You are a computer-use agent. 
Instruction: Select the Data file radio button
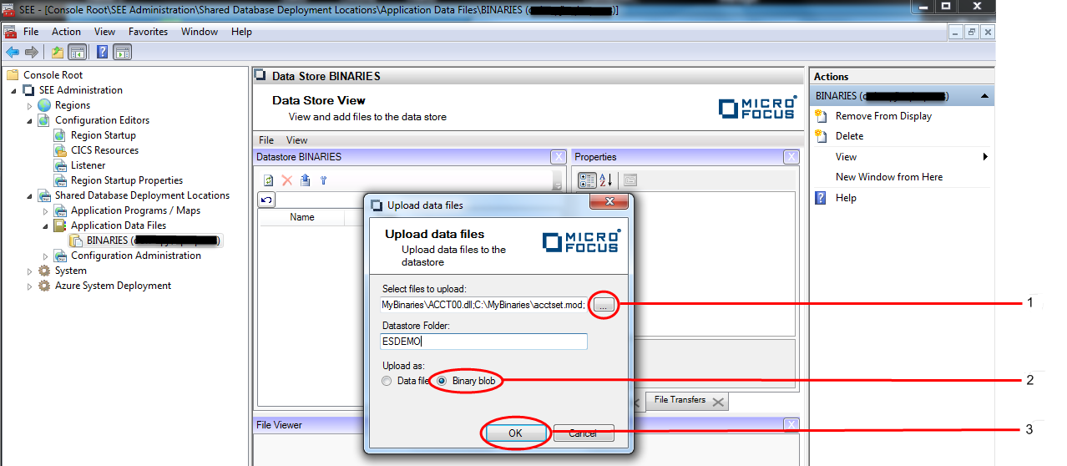[x=386, y=381]
